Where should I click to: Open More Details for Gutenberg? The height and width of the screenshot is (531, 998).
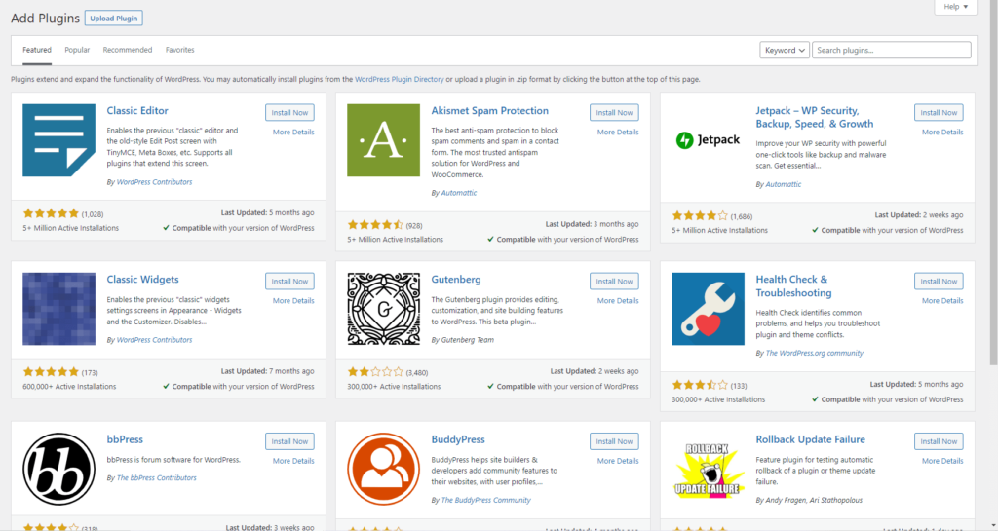pos(618,301)
